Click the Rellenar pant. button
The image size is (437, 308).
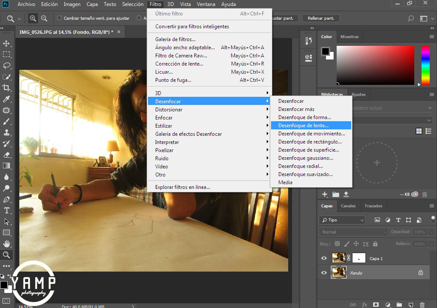pyautogui.click(x=321, y=18)
